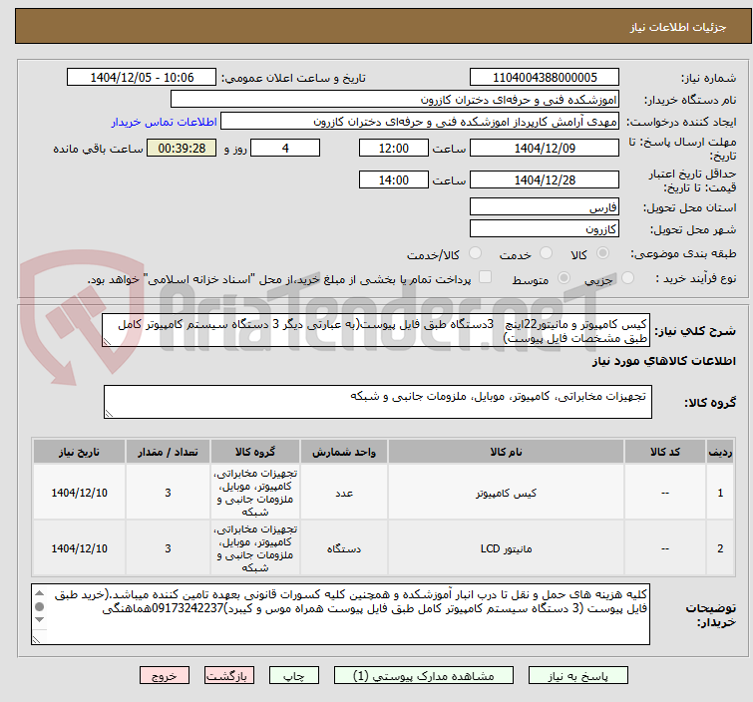Click 'گروه کالا' column header
Viewport: 753px width, 702px height.
255,452
